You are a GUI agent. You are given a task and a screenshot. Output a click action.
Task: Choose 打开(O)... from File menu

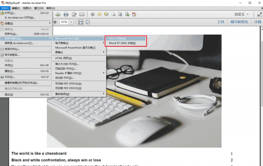pyautogui.click(x=26, y=13)
